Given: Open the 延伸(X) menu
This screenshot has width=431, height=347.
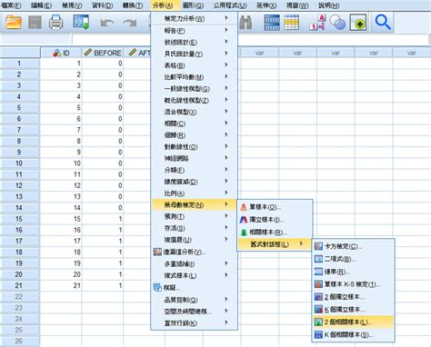Looking at the screenshot, I should (x=266, y=5).
